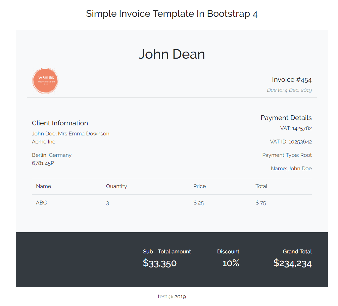This screenshot has width=338, height=306.
Task: Click the Client Information heading
Action: point(60,123)
